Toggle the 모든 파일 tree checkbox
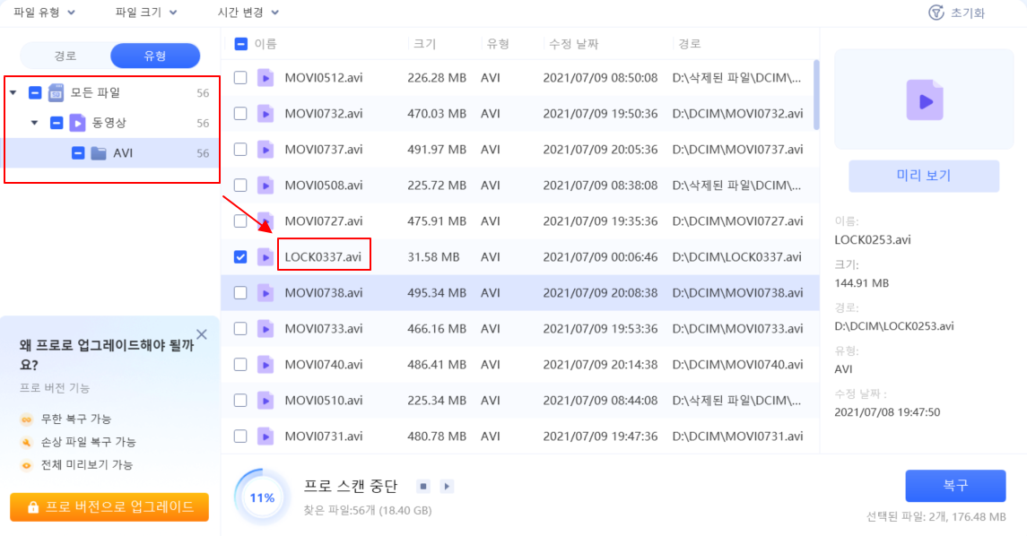This screenshot has width=1027, height=536. [35, 93]
